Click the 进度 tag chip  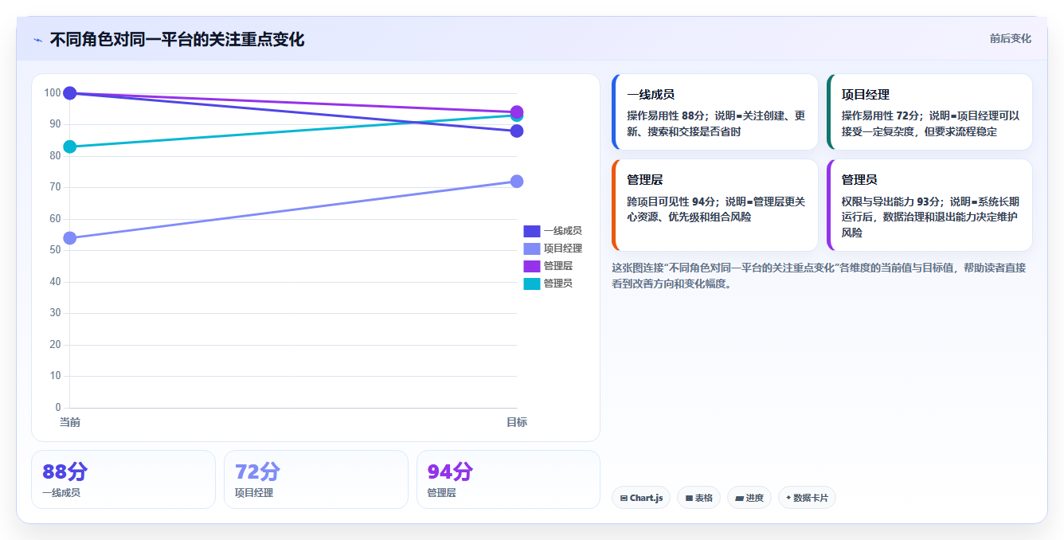pyautogui.click(x=749, y=498)
